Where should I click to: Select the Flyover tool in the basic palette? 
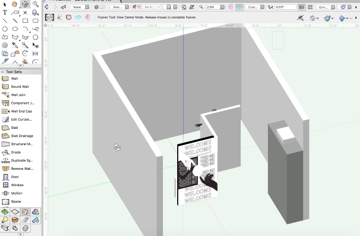(x=25, y=4)
